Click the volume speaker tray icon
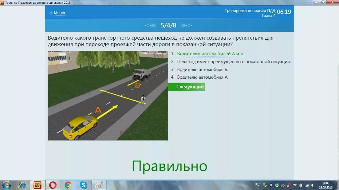The height and width of the screenshot is (190, 339). click(313, 185)
